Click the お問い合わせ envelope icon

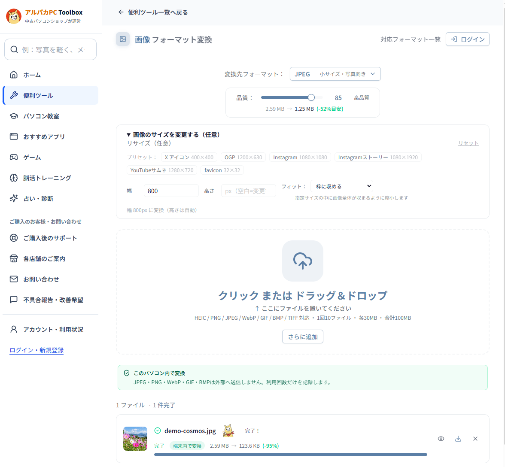[x=14, y=279]
